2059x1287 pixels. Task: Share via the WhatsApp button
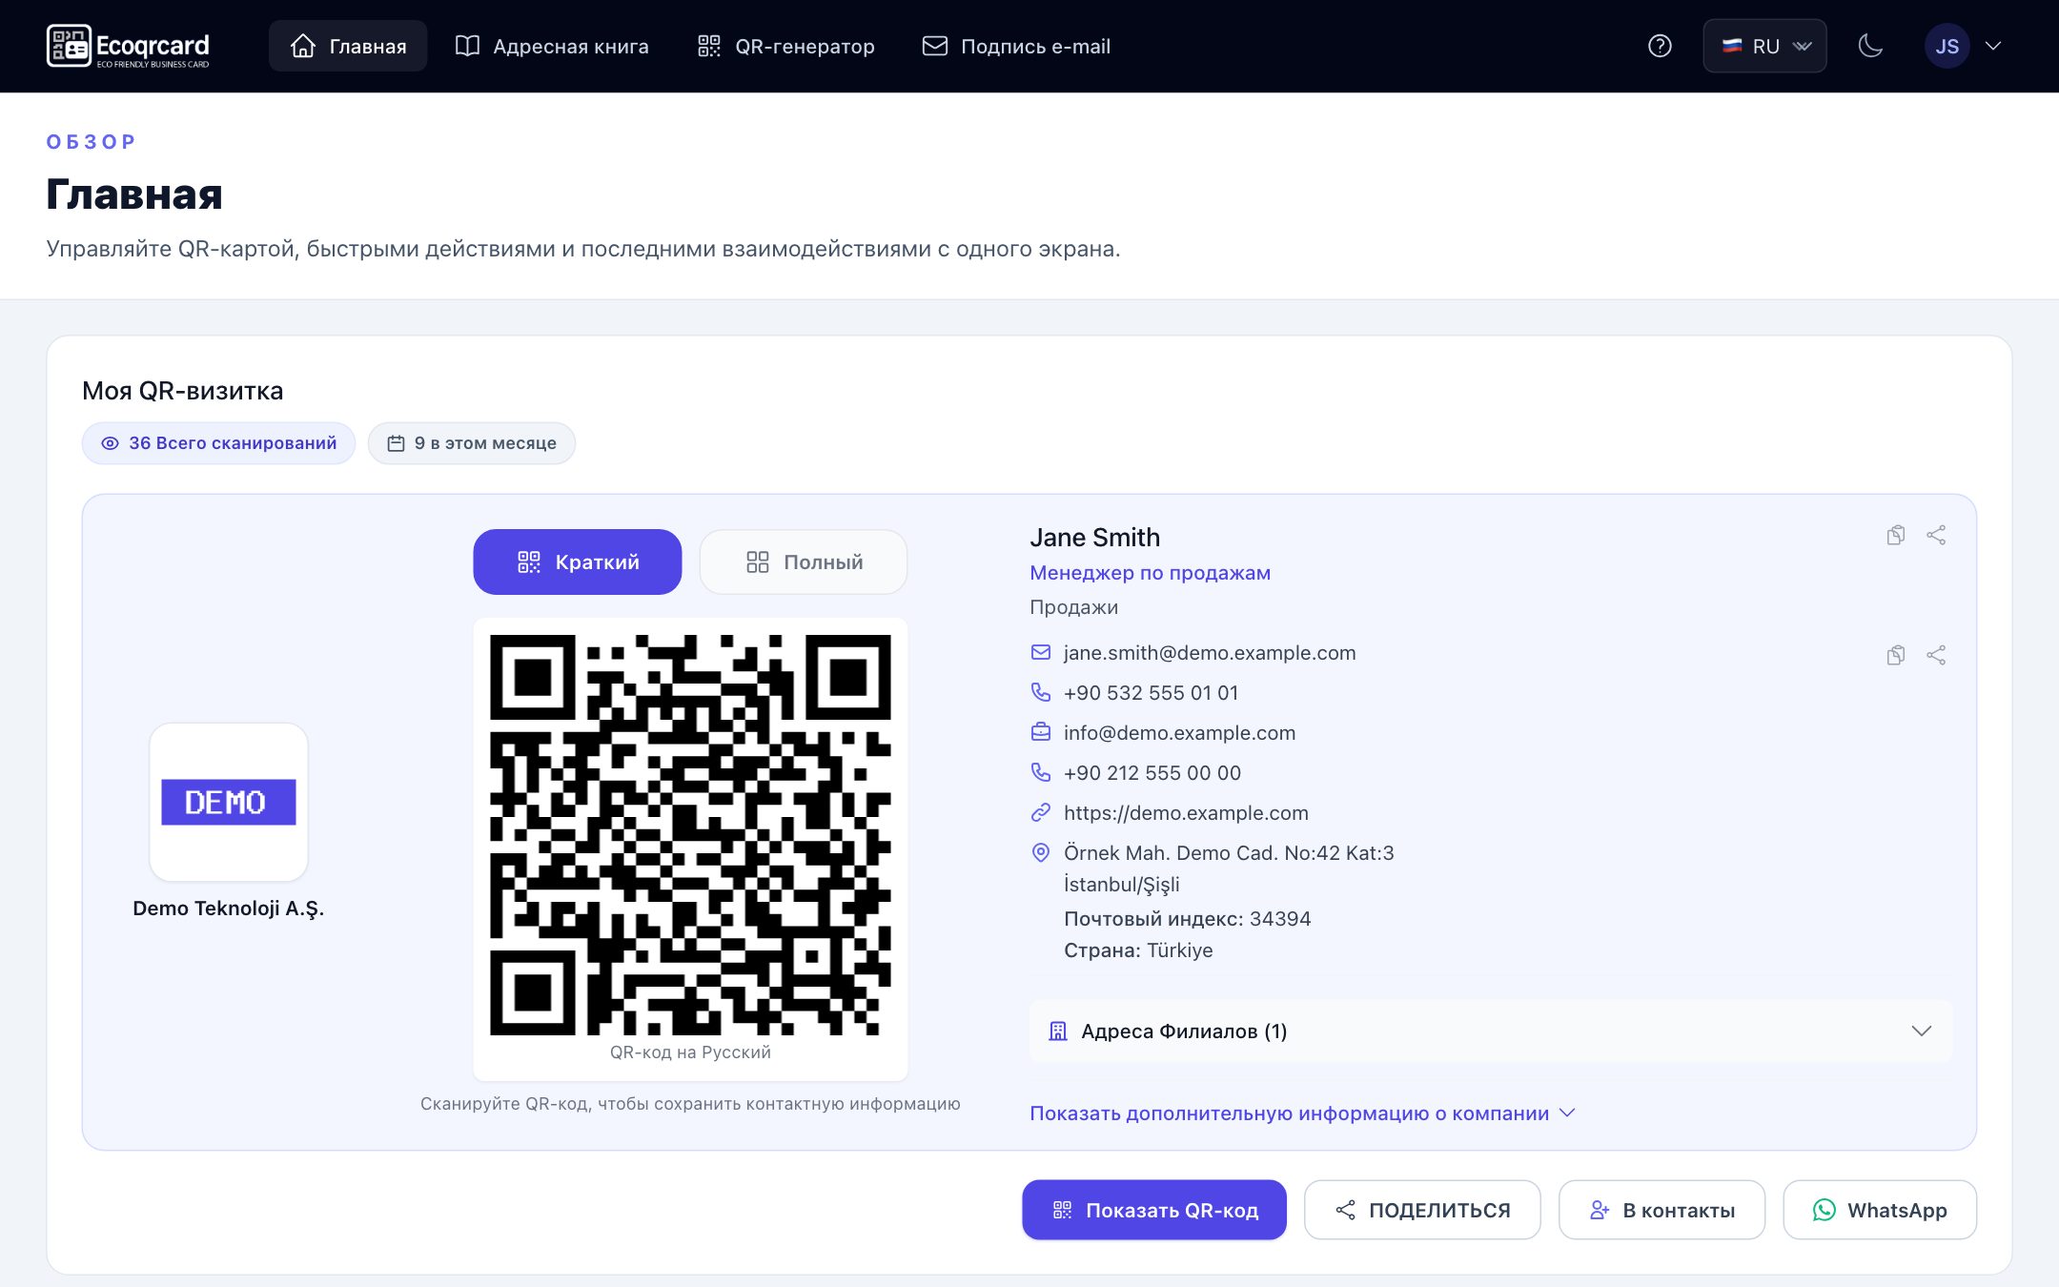pyautogui.click(x=1880, y=1210)
